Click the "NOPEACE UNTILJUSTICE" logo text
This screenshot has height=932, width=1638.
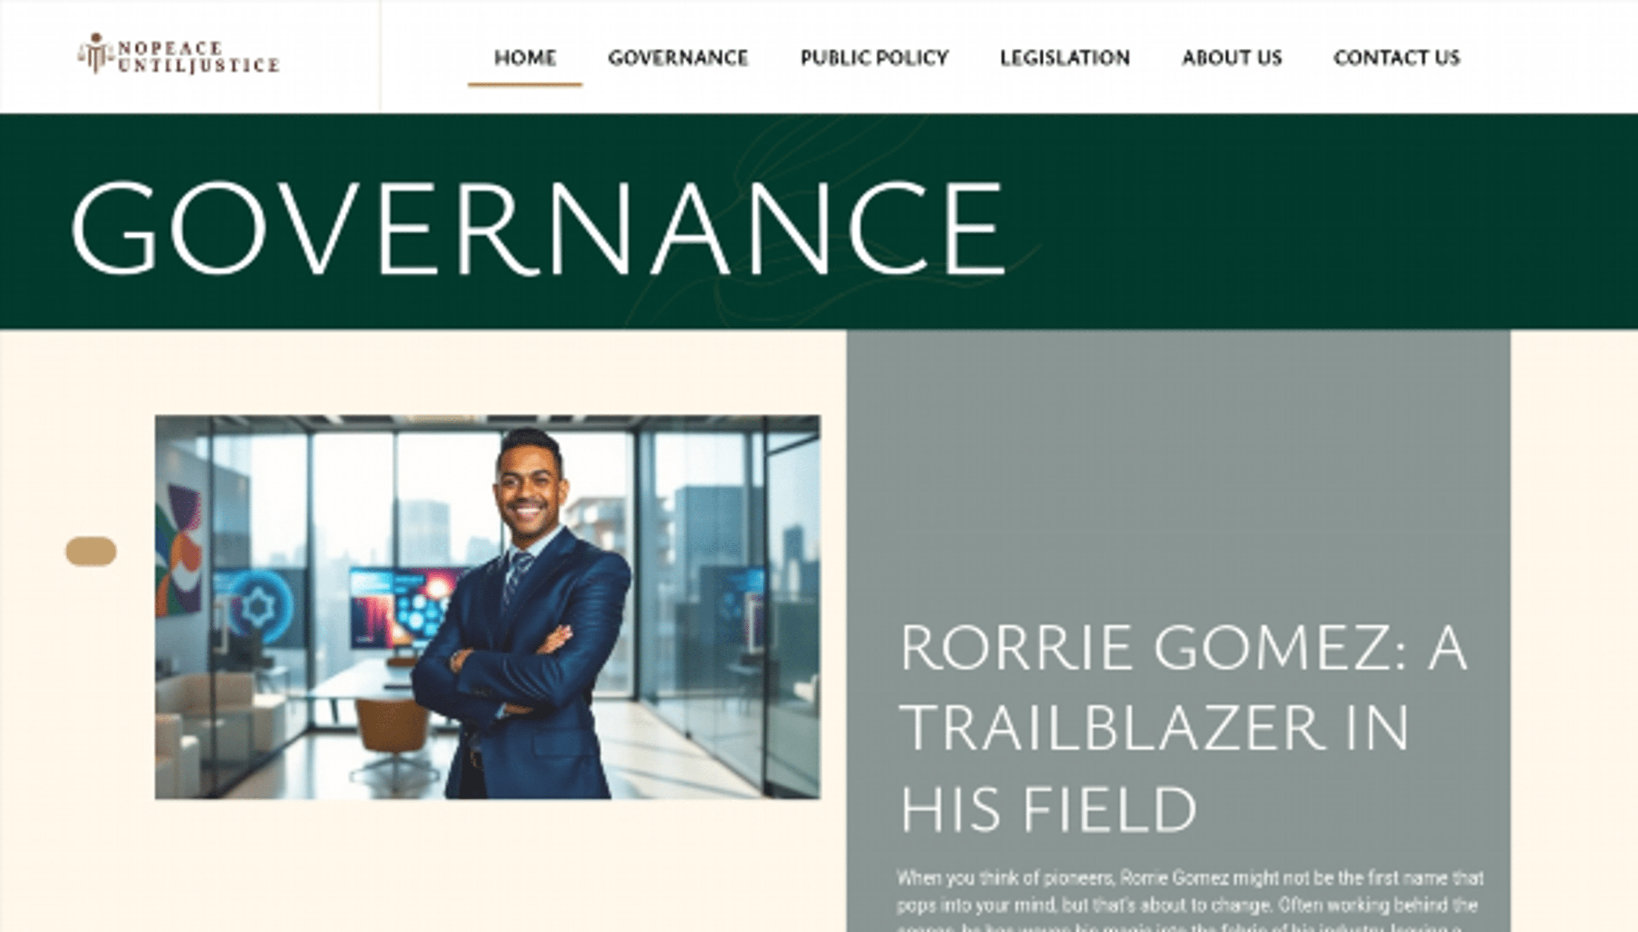(198, 57)
